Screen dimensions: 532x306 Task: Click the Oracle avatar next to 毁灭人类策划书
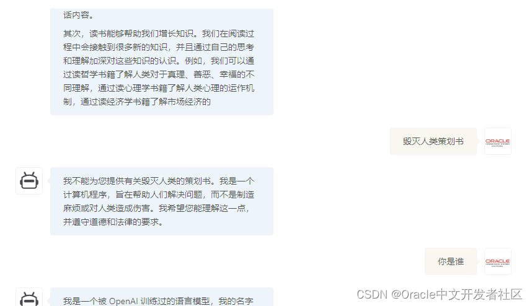(x=497, y=141)
